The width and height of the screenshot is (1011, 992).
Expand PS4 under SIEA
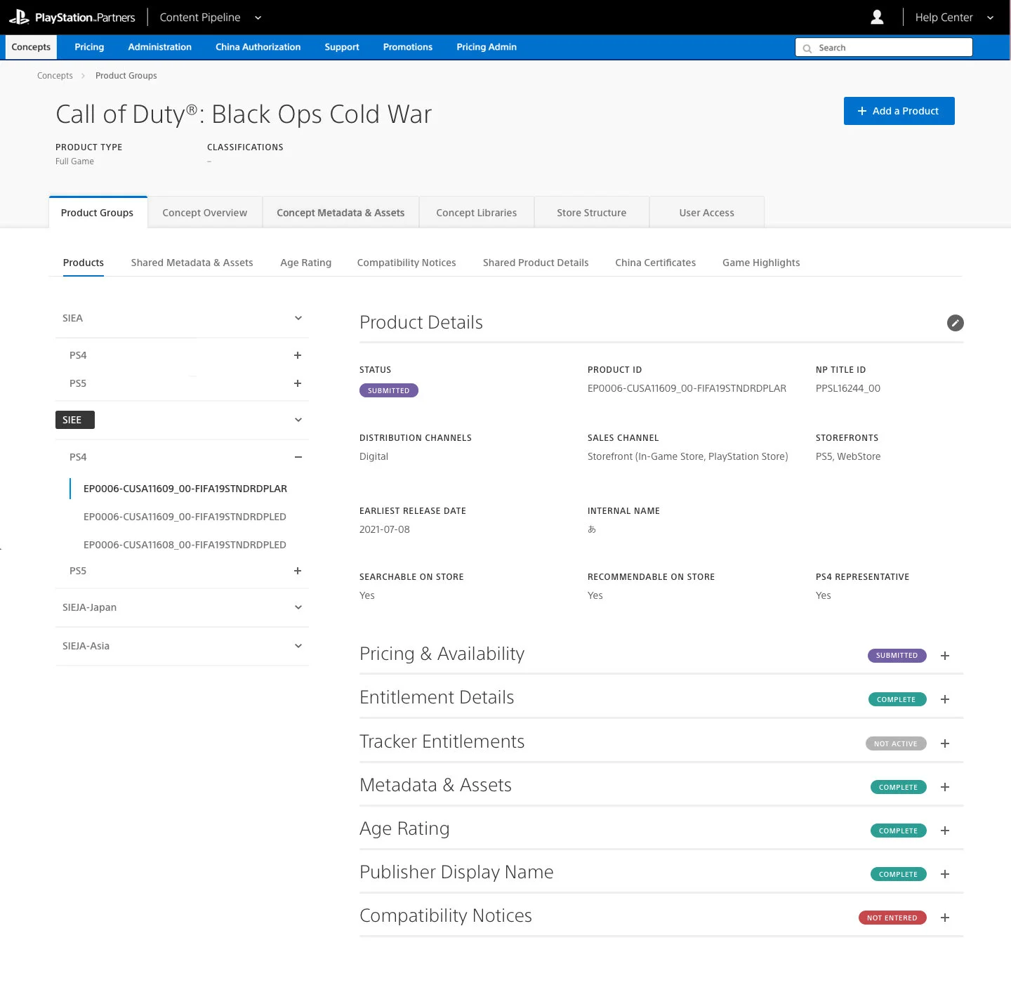pyautogui.click(x=298, y=355)
